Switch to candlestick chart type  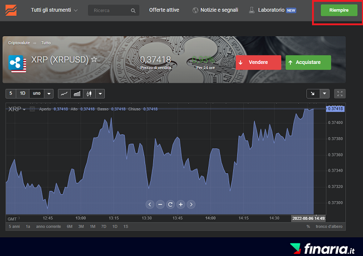pyautogui.click(x=89, y=93)
